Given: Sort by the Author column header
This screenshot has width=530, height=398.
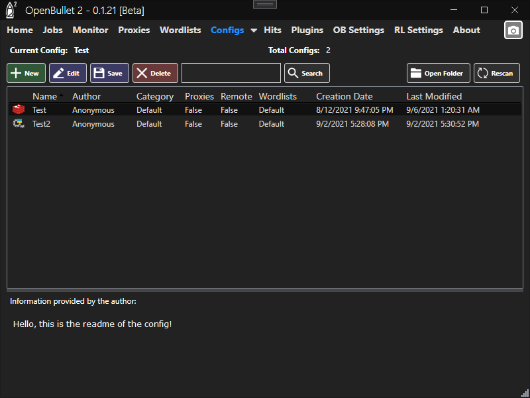Looking at the screenshot, I should [87, 96].
